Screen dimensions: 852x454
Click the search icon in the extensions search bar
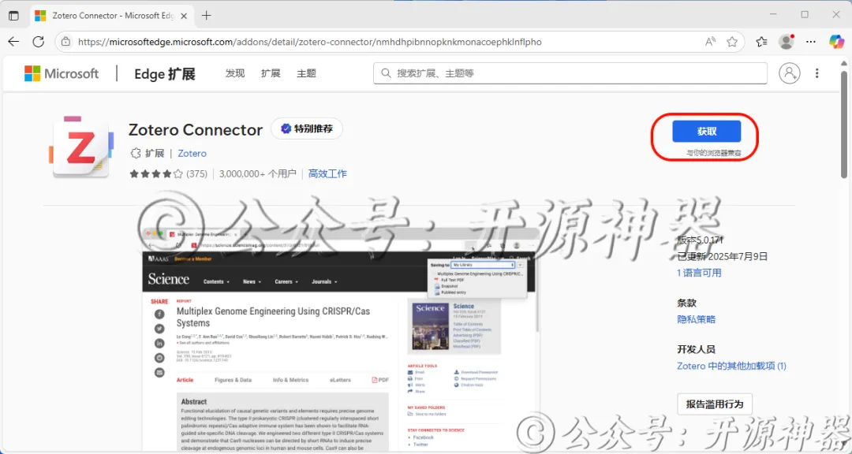tap(386, 73)
